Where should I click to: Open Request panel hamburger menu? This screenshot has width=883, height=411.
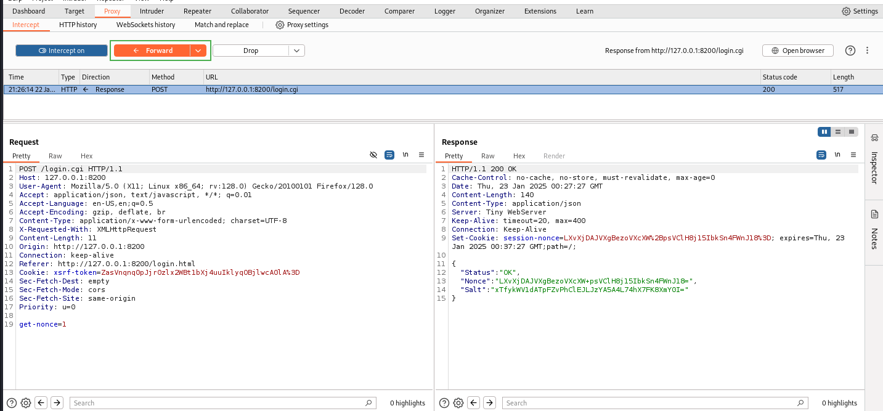[x=421, y=155]
